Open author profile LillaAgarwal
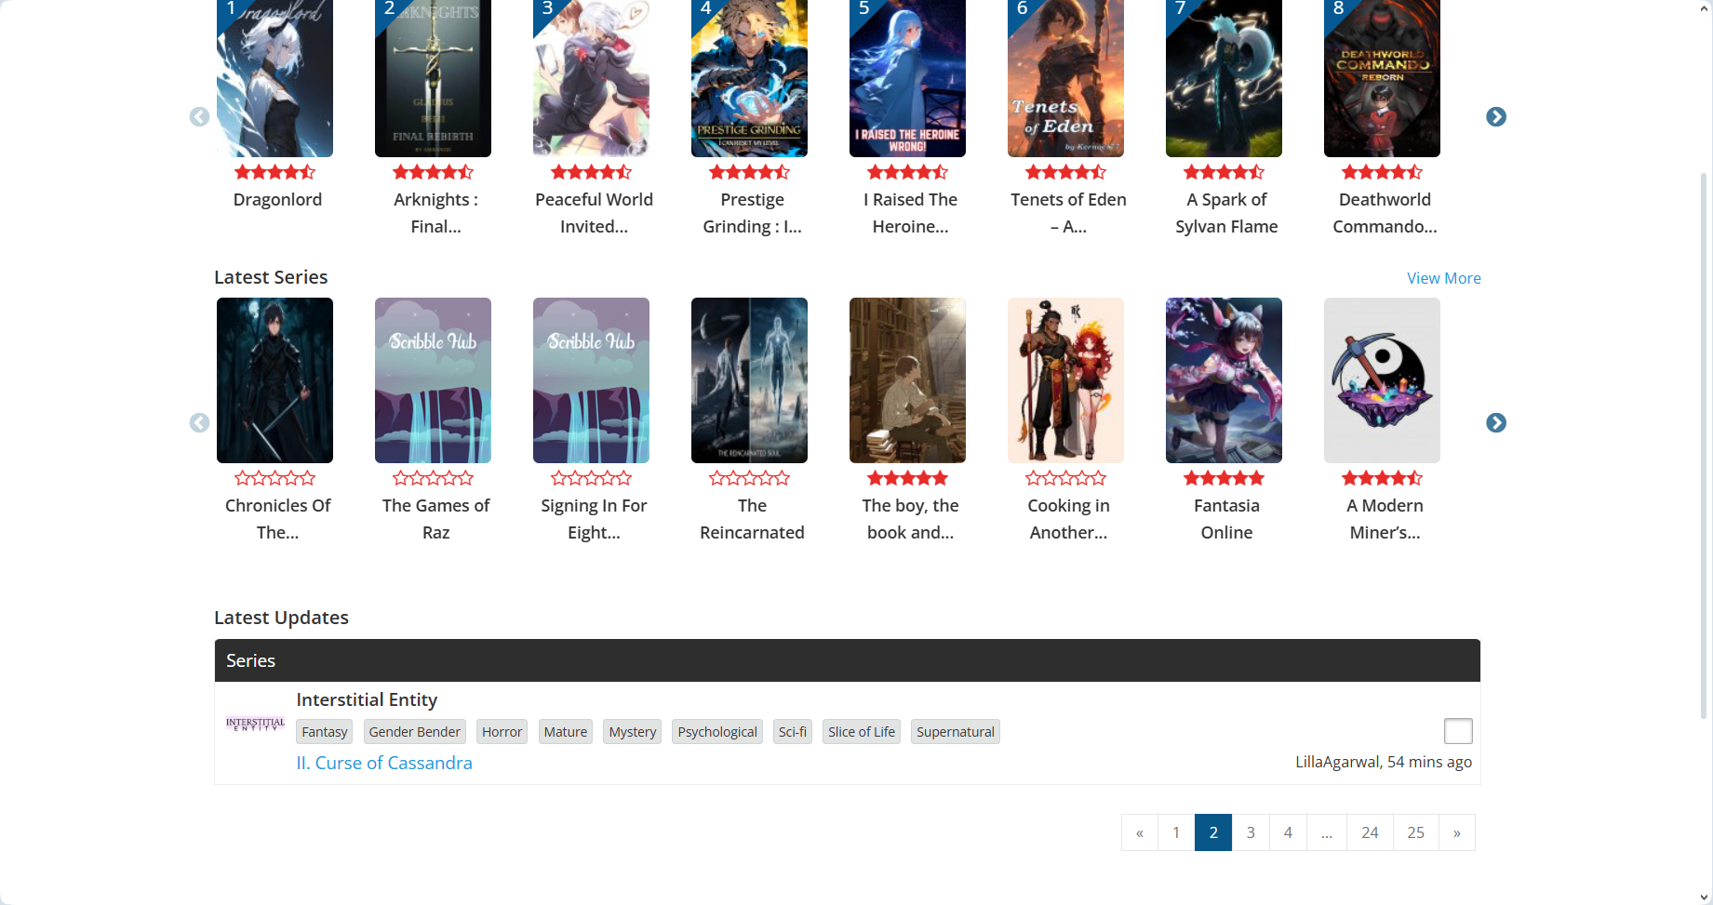The height and width of the screenshot is (905, 1713). (1336, 761)
